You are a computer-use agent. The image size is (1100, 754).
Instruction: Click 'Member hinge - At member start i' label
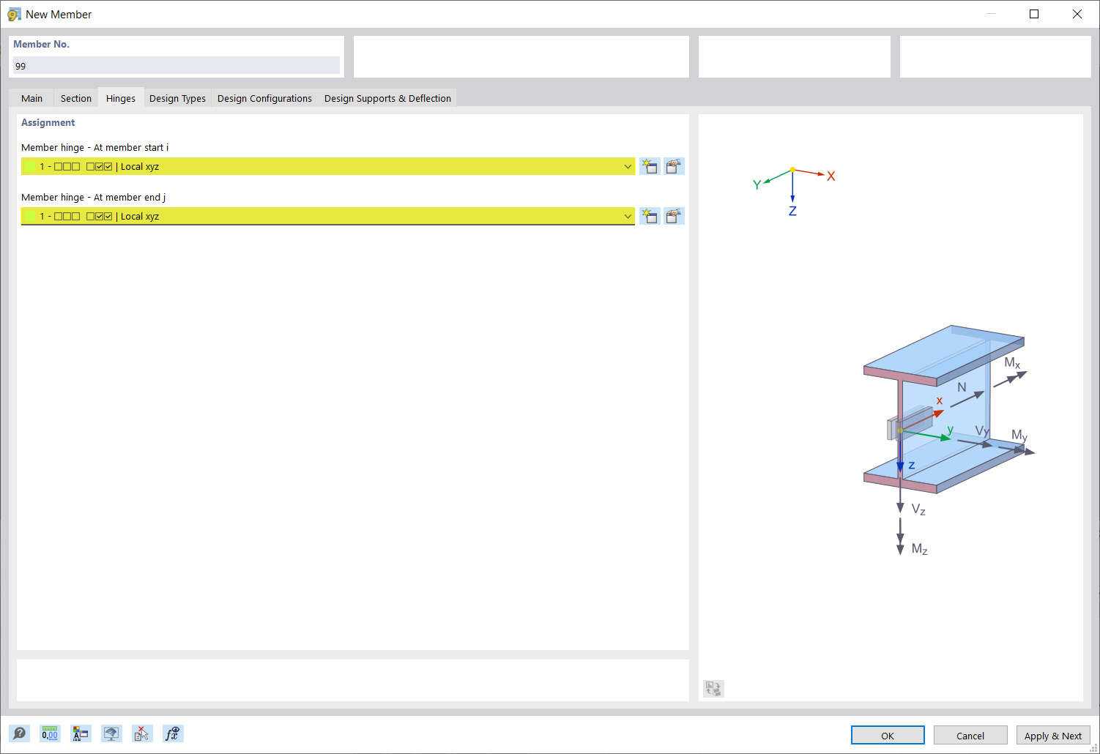tap(94, 147)
